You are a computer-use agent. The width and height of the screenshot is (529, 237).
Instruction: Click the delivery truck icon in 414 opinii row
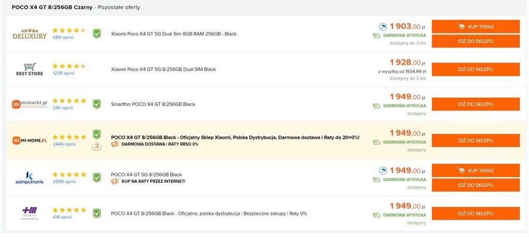click(377, 215)
